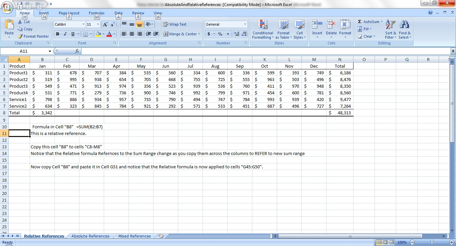Open the General number format dropdown
Screen dimensions: 456x246
click(x=245, y=24)
